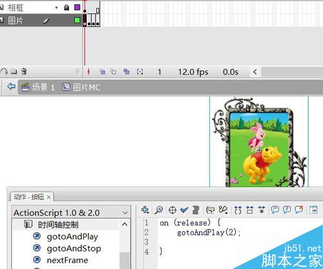Click the actions toolbox scrollbar thumb
The image size is (323, 269).
tap(124, 261)
